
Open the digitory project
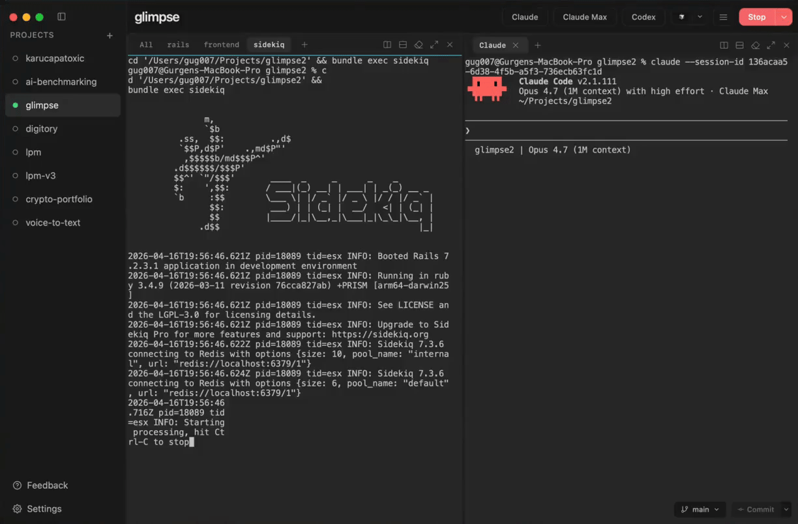pos(63,128)
